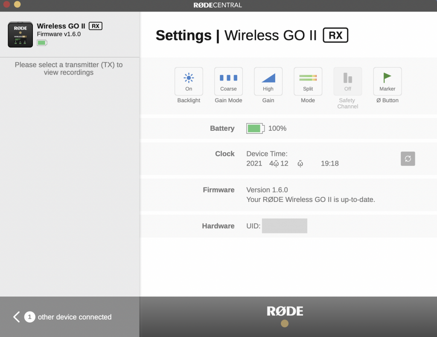Click the RØDE logo in the footer

point(285,311)
